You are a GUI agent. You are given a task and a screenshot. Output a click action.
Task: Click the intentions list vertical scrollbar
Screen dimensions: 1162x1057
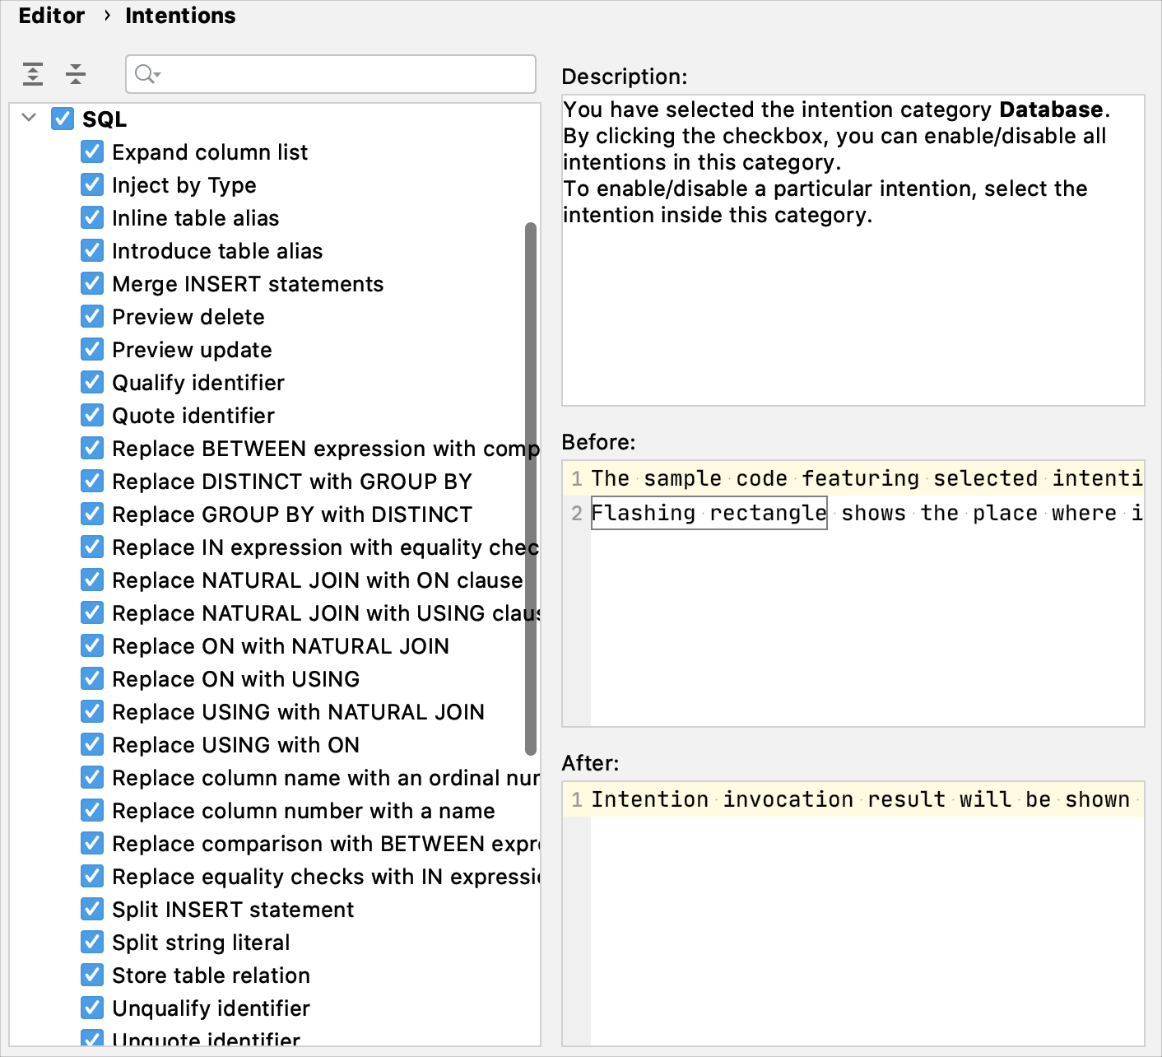pos(531,487)
